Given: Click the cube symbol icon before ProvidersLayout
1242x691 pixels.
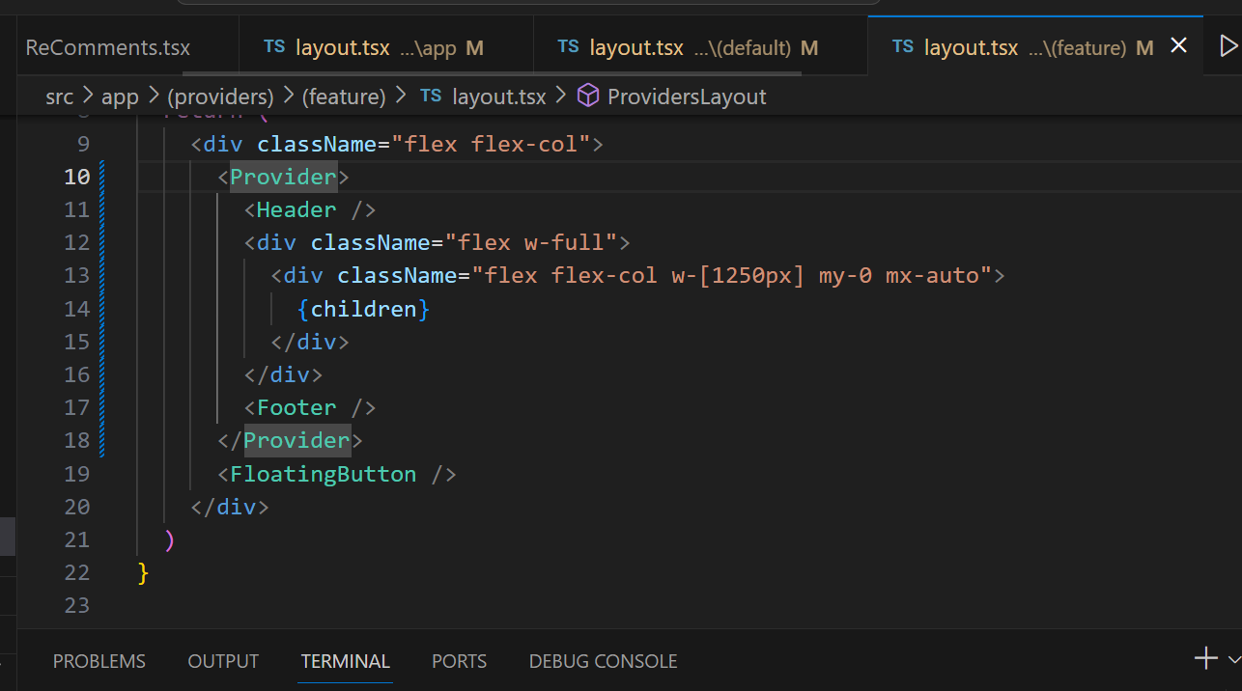Looking at the screenshot, I should [587, 96].
